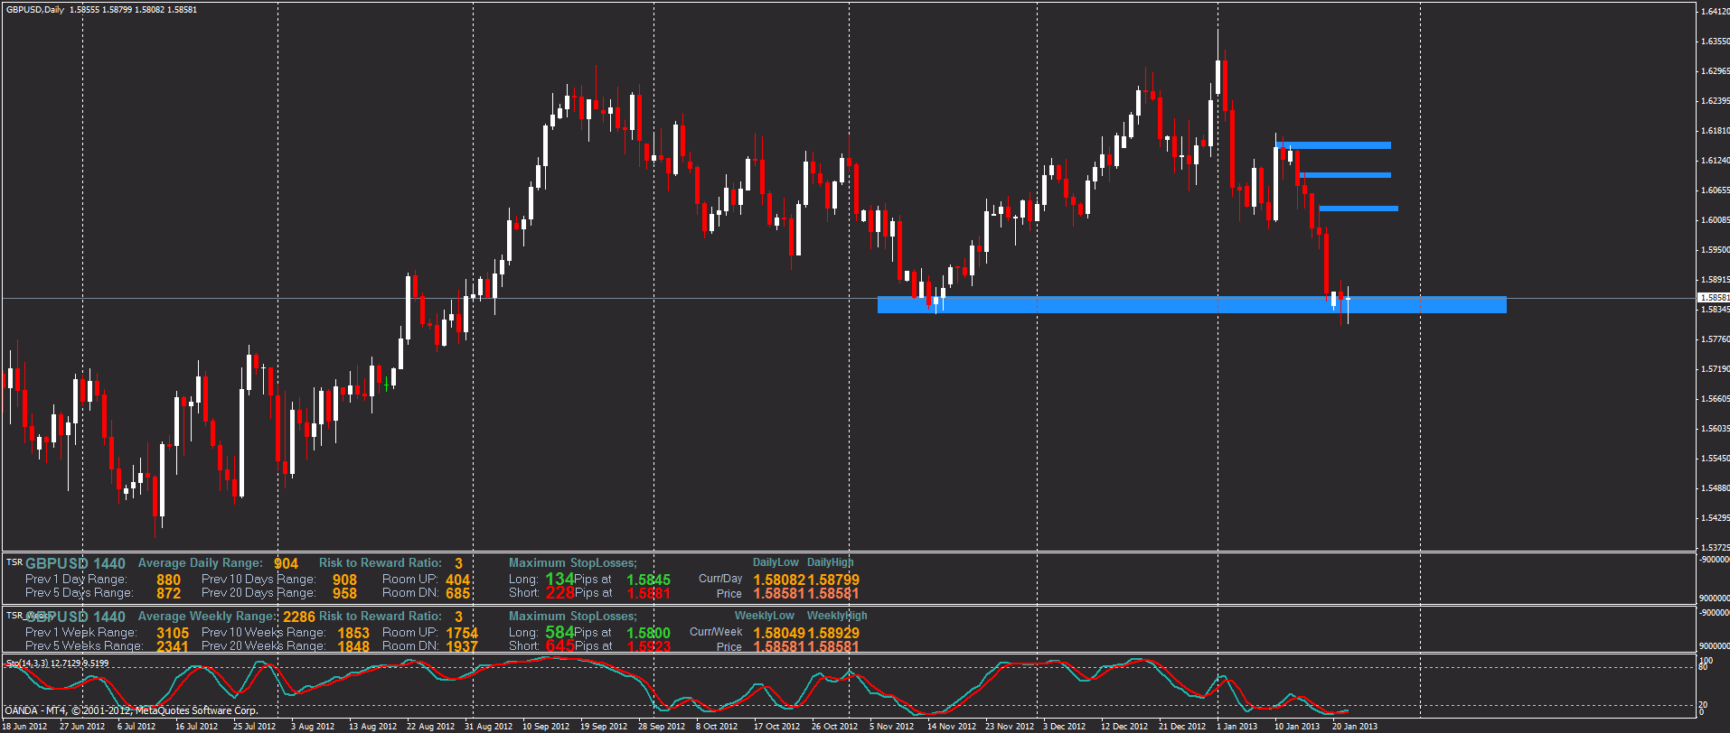Click the Average Weekly Range value 2286
Viewport: 1730px width, 733px height.
click(299, 617)
